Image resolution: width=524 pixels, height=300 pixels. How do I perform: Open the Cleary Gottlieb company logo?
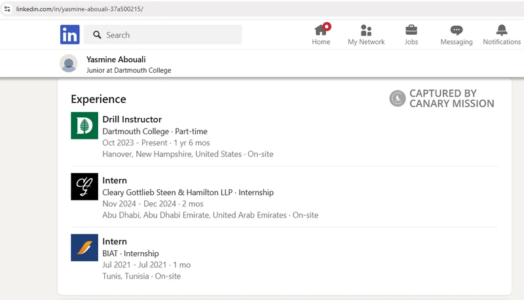[84, 187]
